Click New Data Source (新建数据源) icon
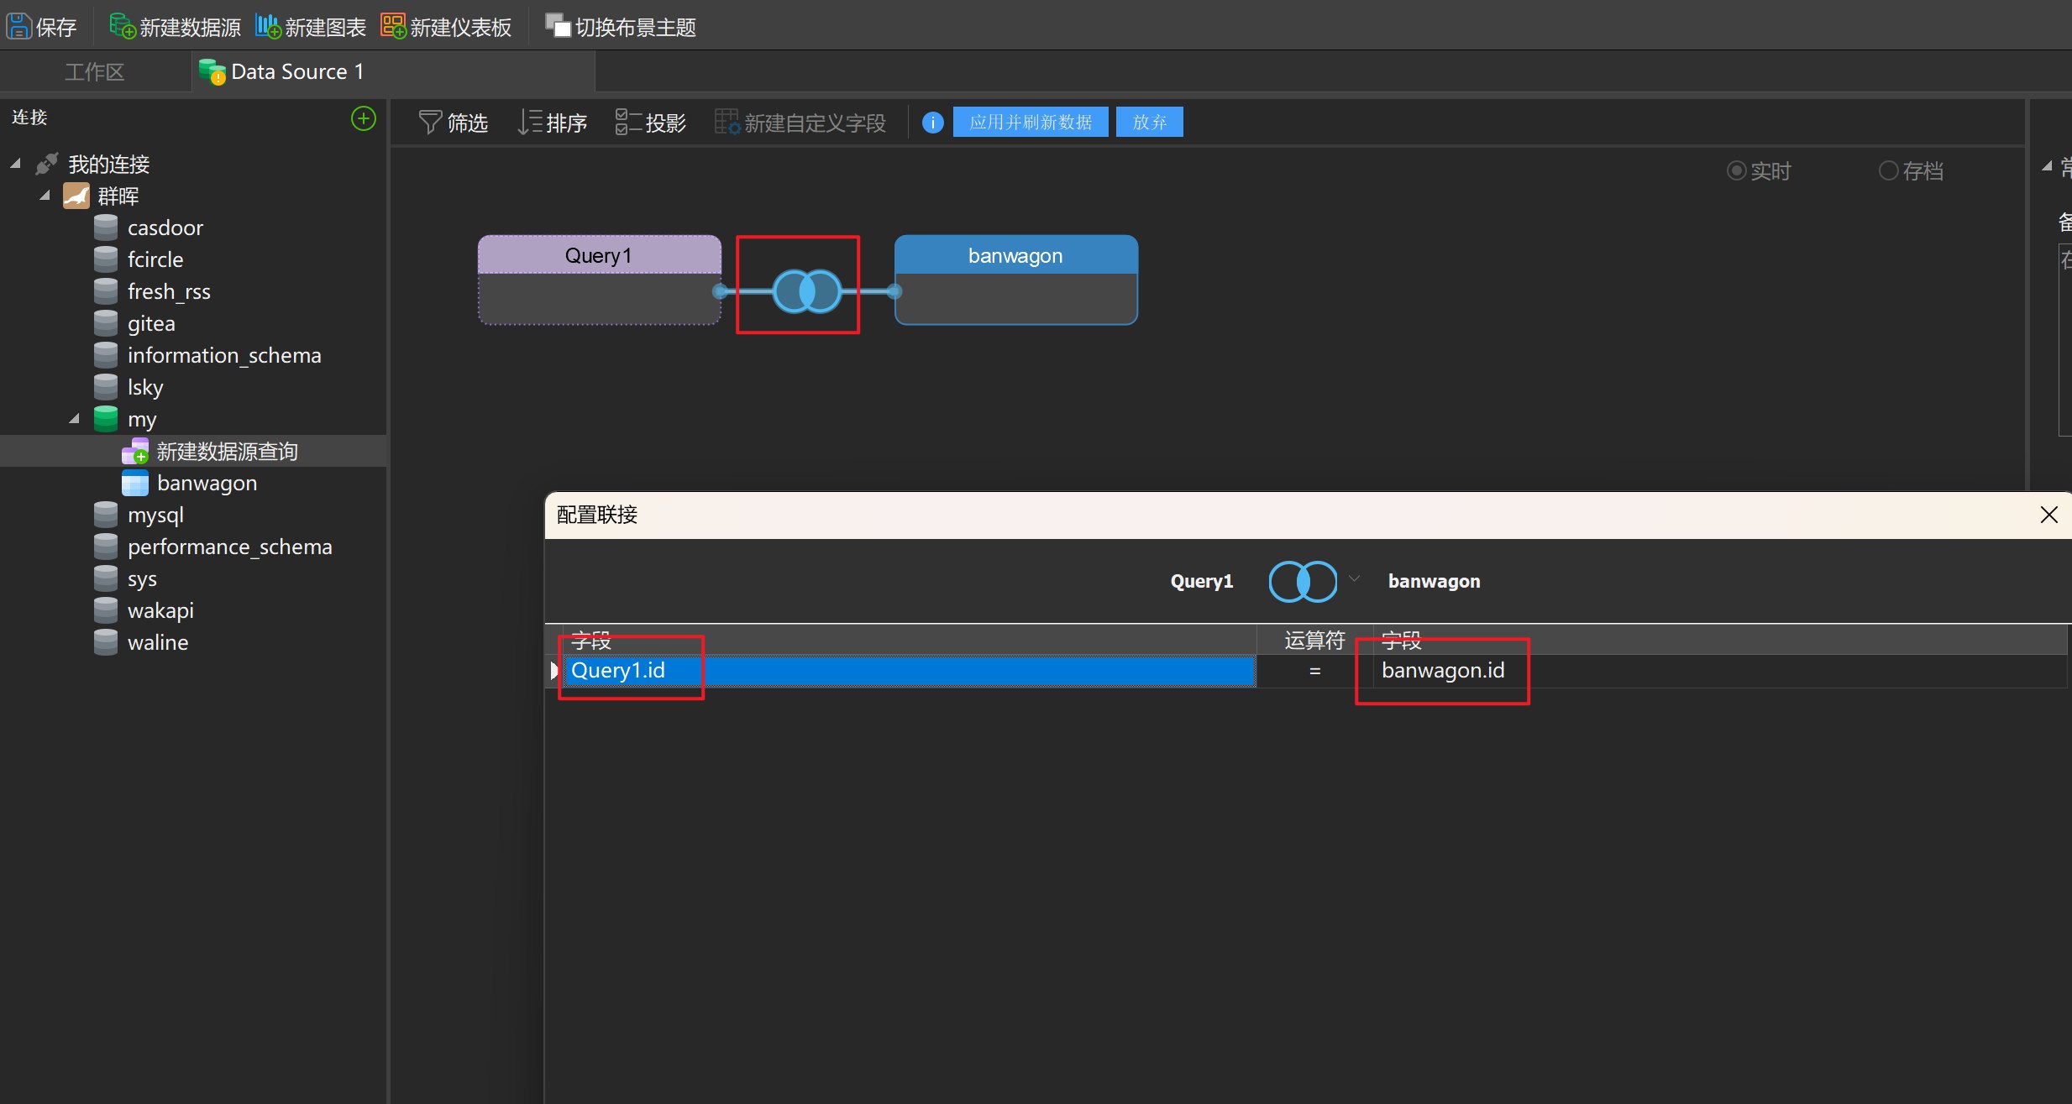This screenshot has width=2072, height=1104. coord(123,27)
